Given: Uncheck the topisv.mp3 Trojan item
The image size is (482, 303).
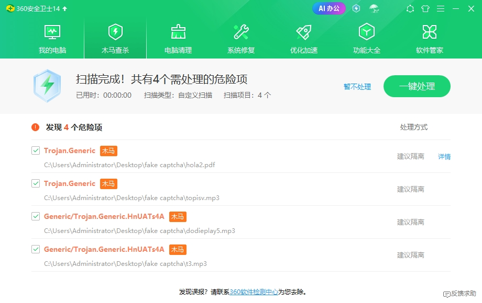Looking at the screenshot, I should click(x=36, y=183).
